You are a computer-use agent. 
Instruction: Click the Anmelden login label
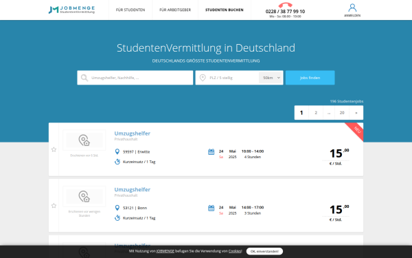(x=352, y=16)
